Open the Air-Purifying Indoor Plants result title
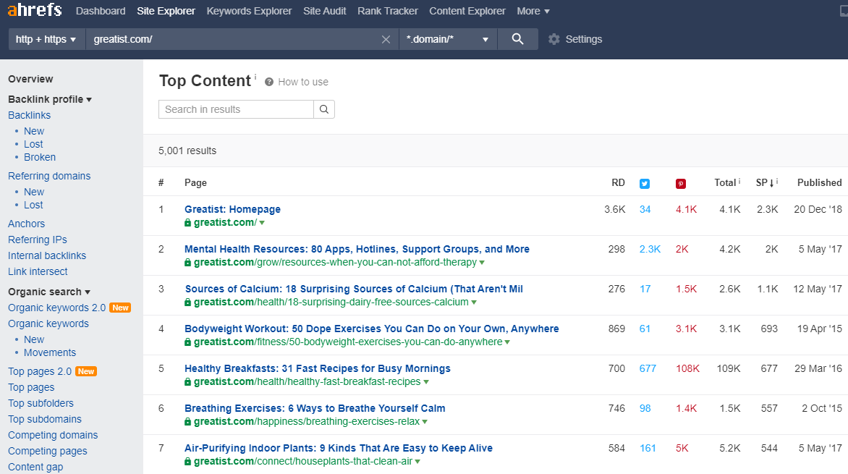The height and width of the screenshot is (474, 848). [x=339, y=448]
